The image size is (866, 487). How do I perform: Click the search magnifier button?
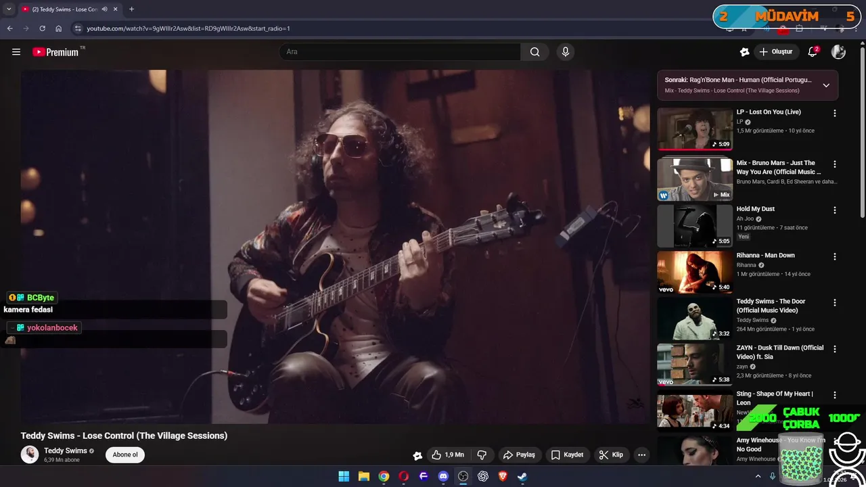tap(534, 52)
